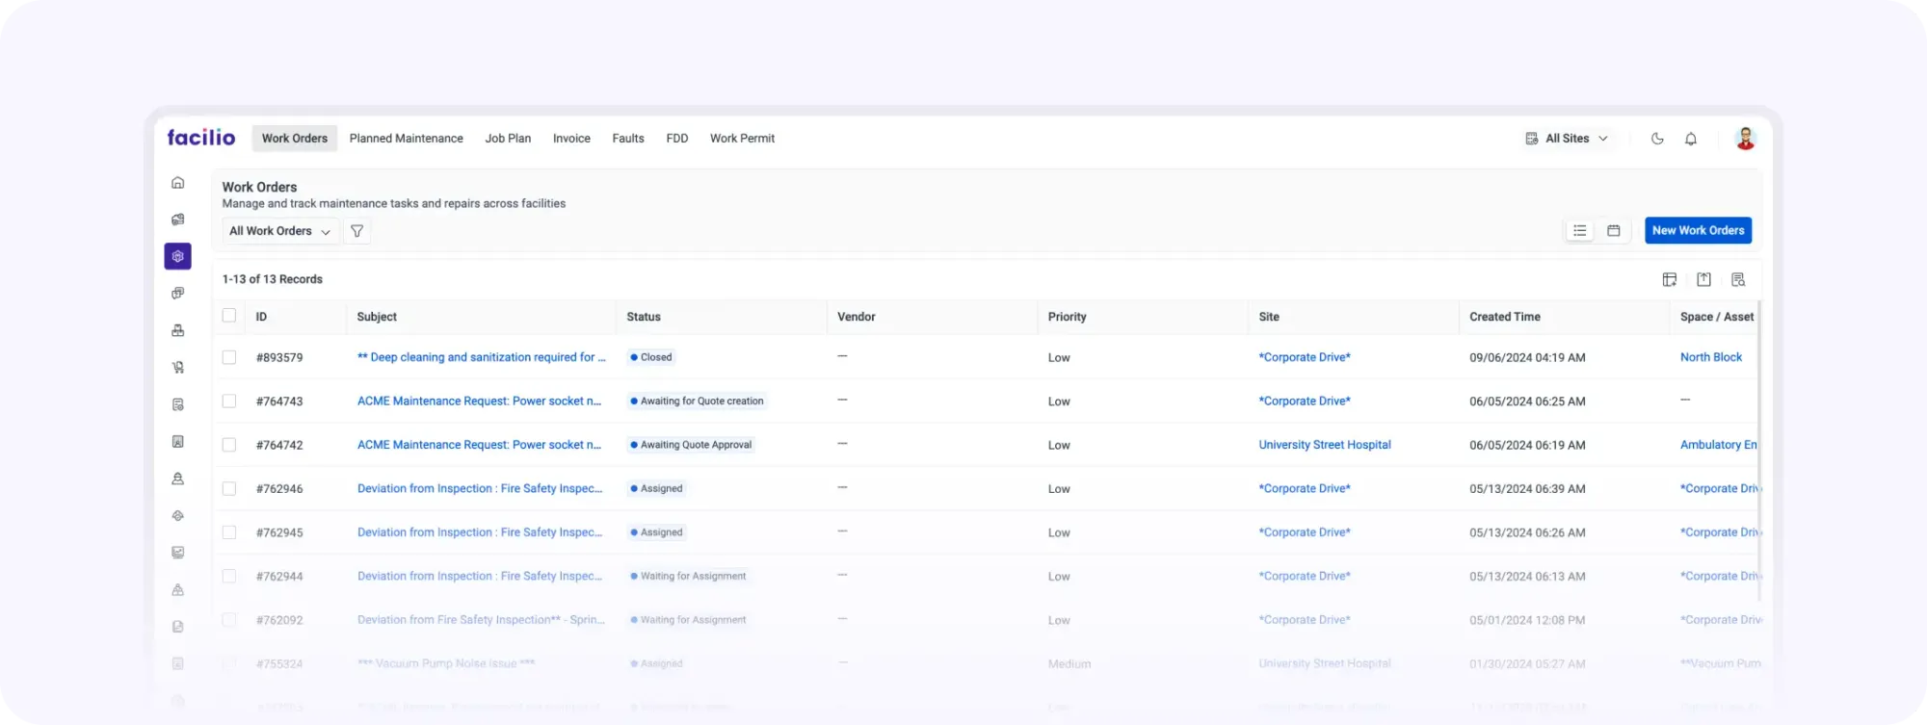Open the notifications bell

tap(1690, 139)
